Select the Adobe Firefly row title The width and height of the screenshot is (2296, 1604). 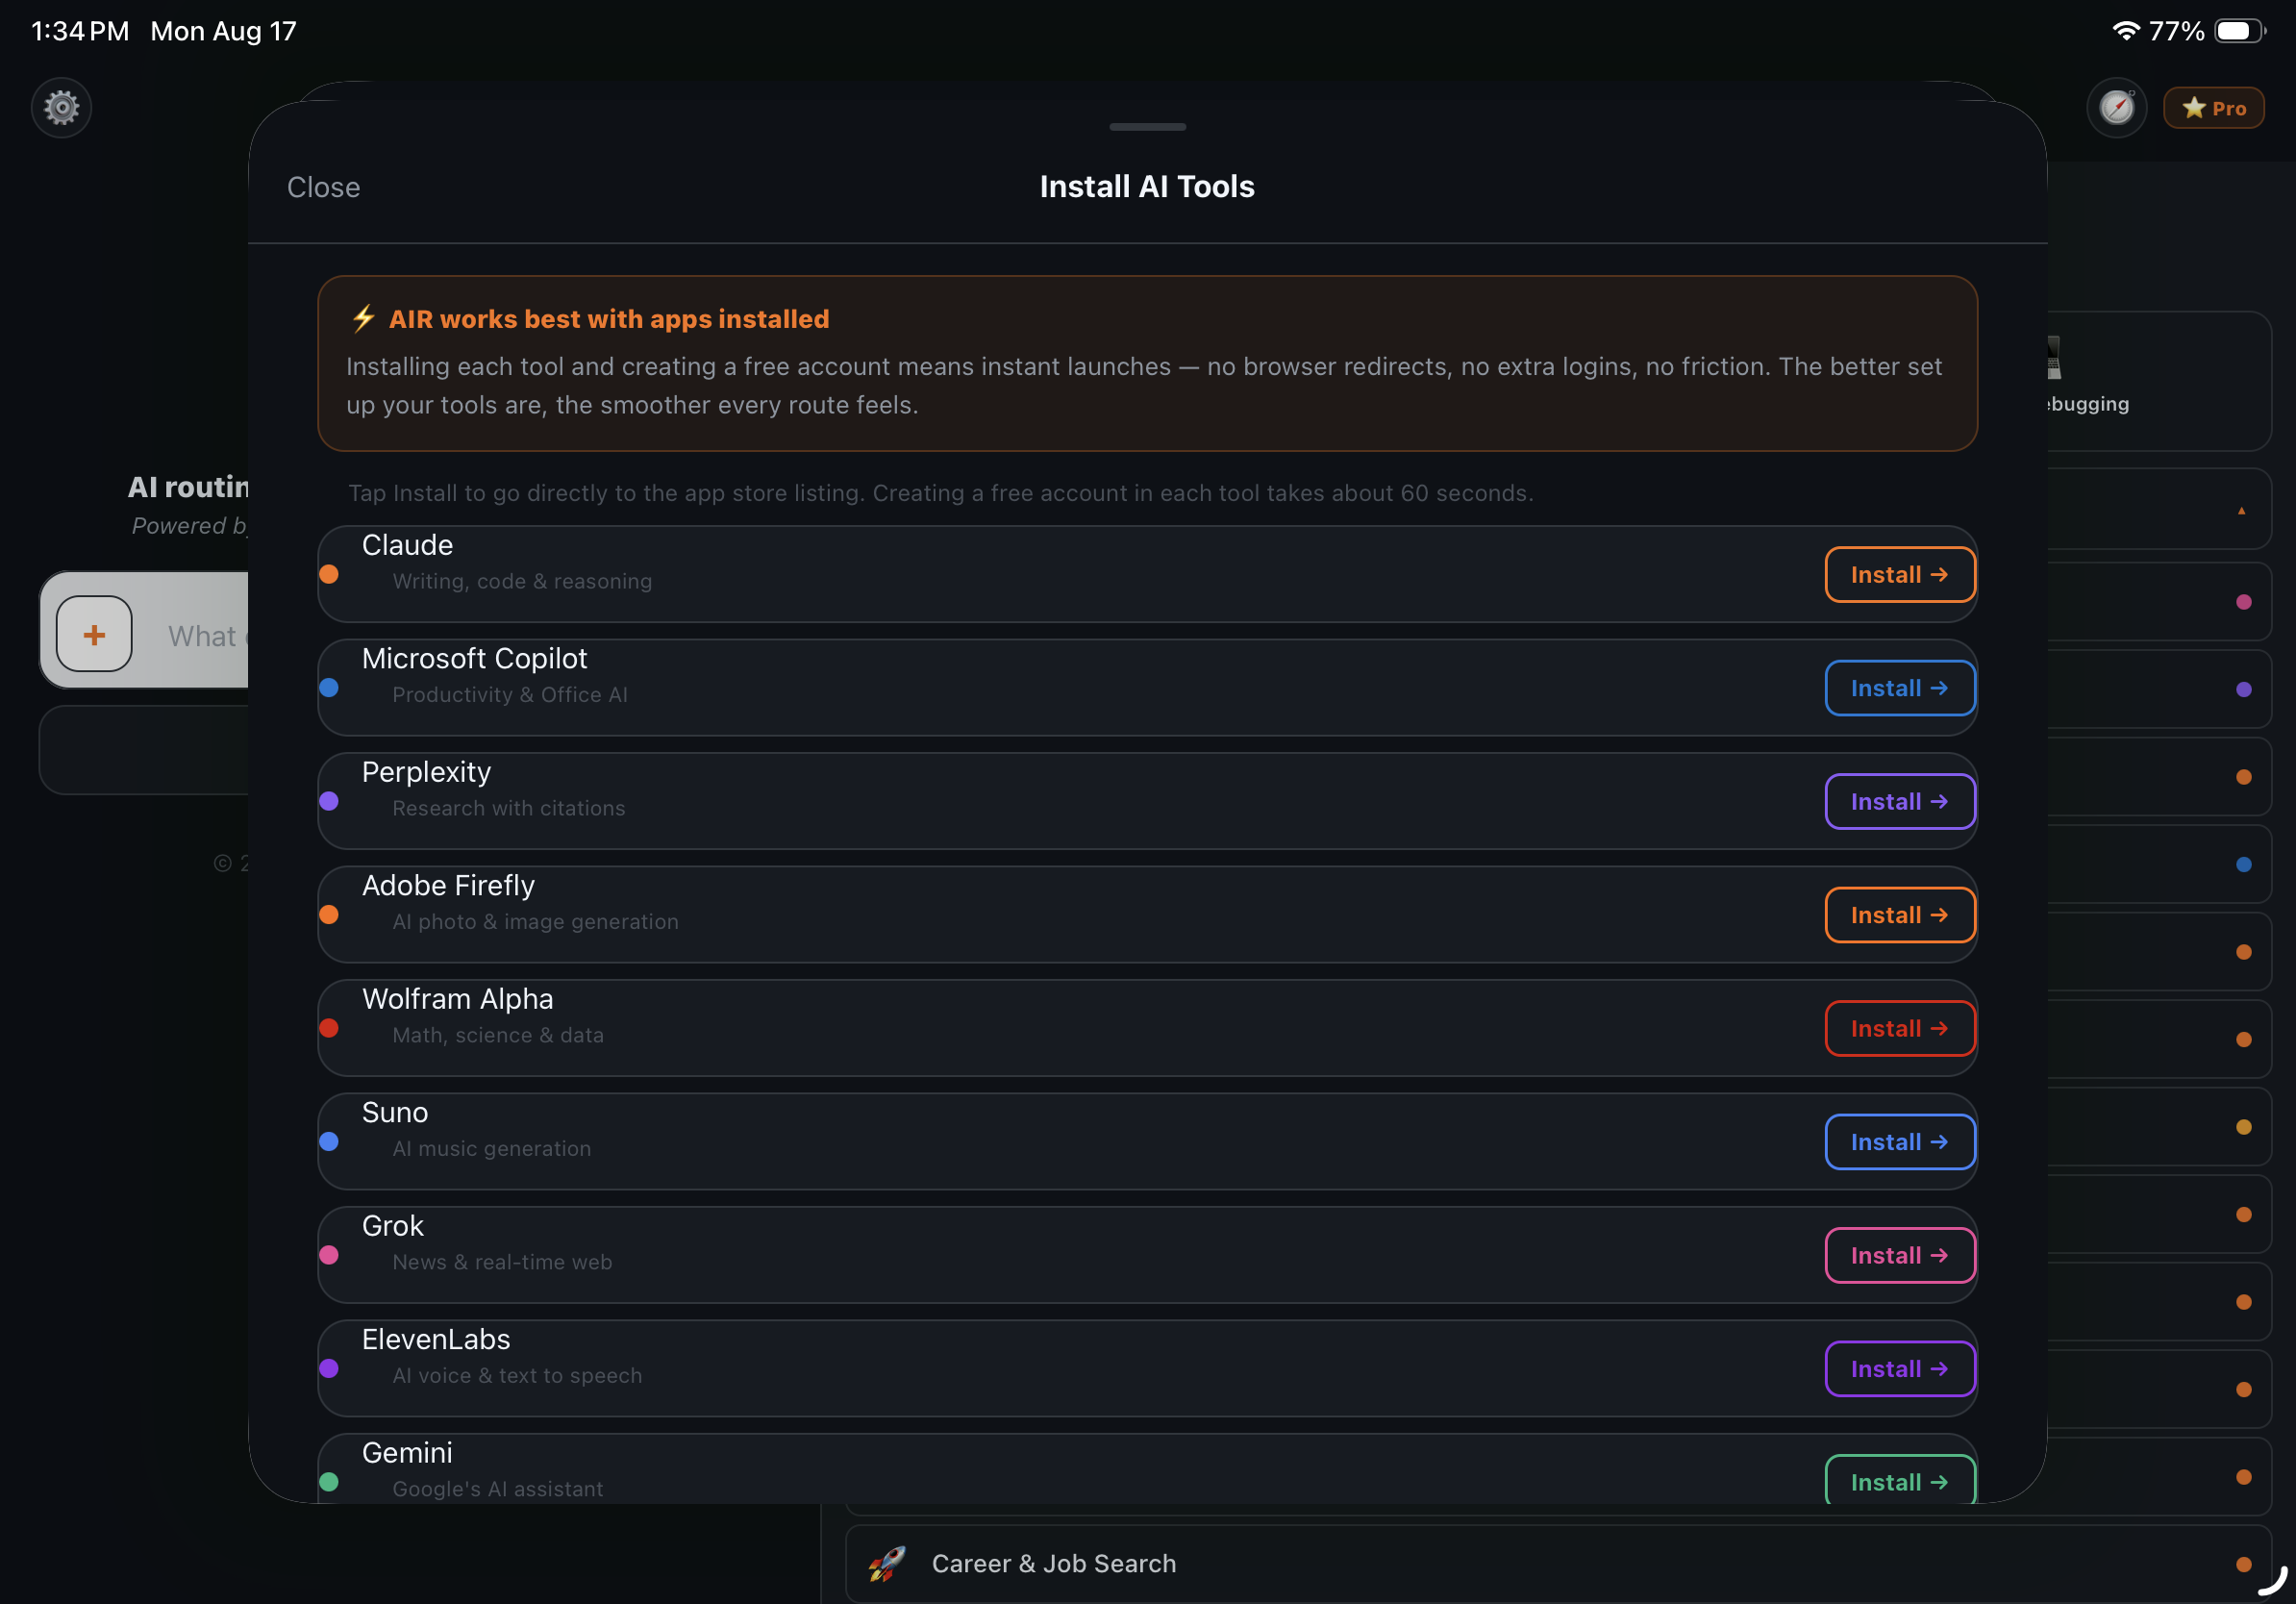point(448,886)
